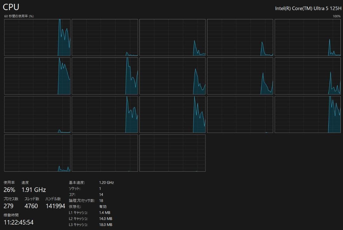Select the middle graph in the second row
The height and width of the screenshot is (230, 343).
click(x=172, y=76)
